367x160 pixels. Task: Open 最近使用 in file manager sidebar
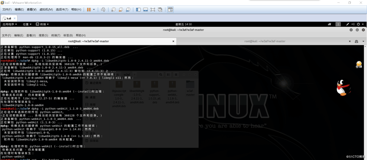pyautogui.click(x=93, y=83)
